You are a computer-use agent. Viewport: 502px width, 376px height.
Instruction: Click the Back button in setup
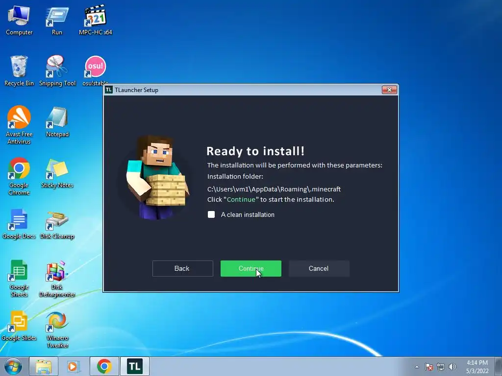tap(182, 269)
